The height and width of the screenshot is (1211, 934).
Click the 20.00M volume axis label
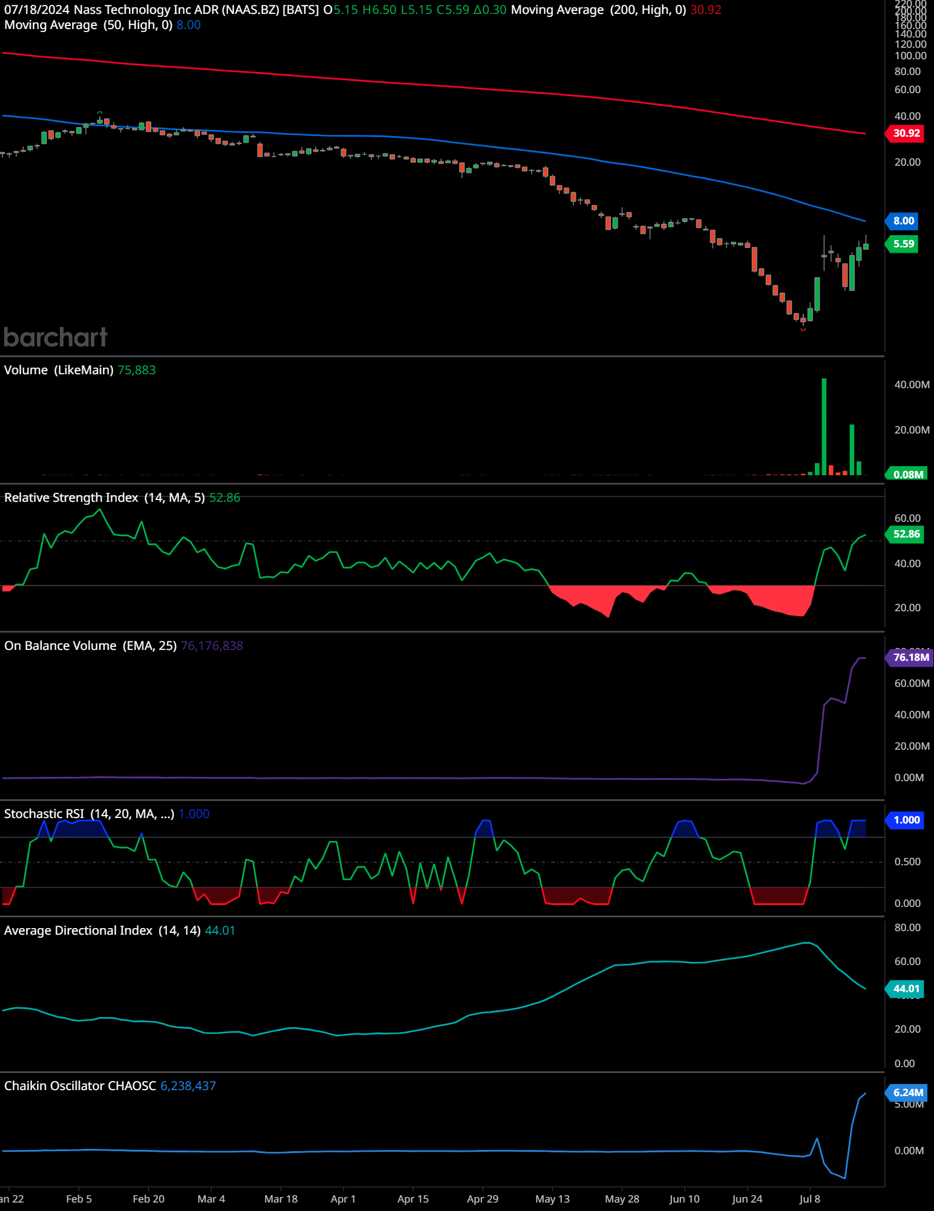pyautogui.click(x=912, y=430)
